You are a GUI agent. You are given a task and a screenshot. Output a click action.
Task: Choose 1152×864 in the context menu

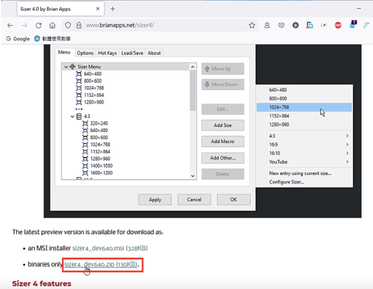(304, 116)
